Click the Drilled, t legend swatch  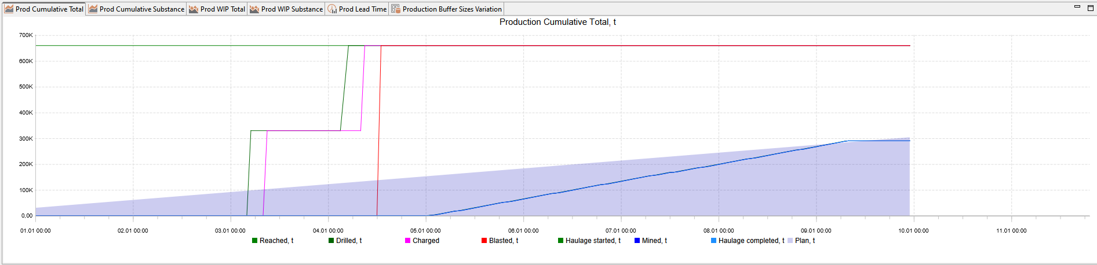tap(331, 241)
